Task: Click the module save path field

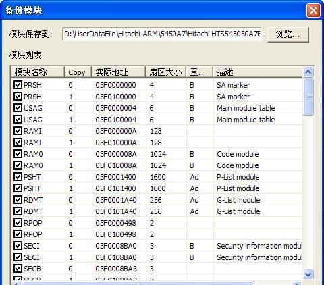Action: pyautogui.click(x=162, y=34)
